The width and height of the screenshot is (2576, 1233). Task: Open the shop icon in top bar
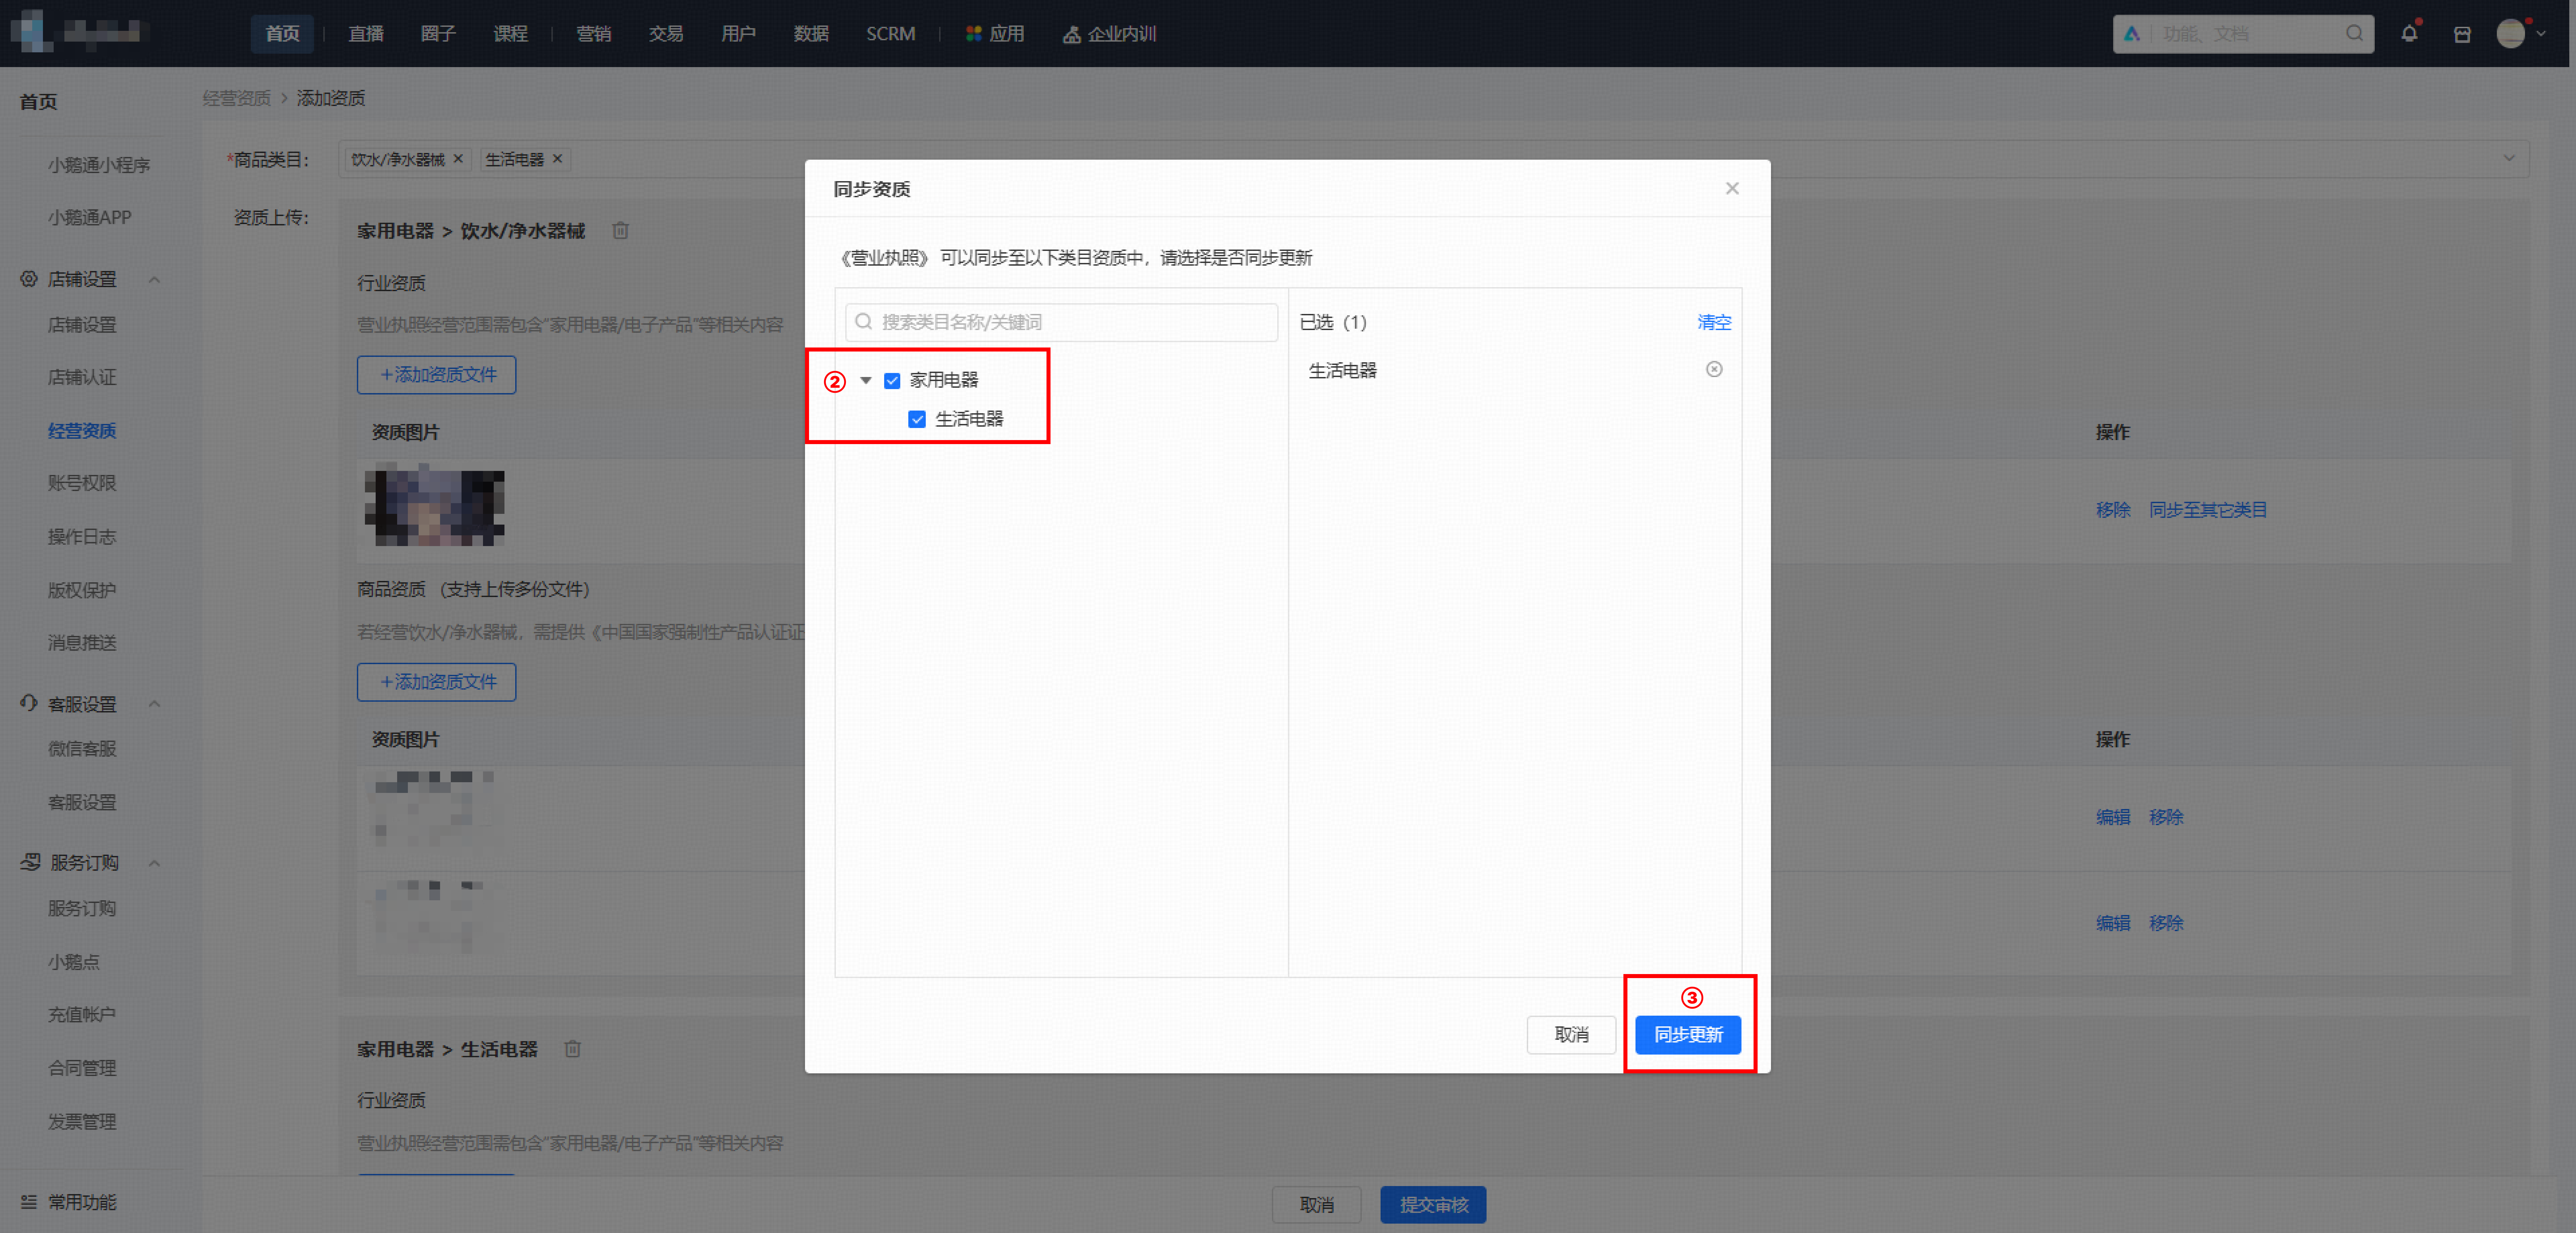[2462, 34]
